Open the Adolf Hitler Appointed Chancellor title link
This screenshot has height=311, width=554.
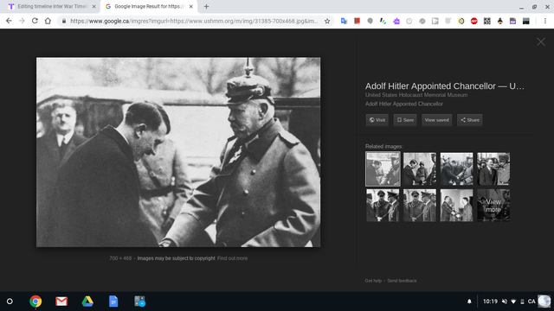pyautogui.click(x=444, y=86)
